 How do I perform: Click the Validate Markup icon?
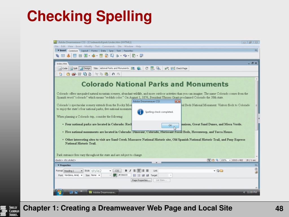click(x=167, y=68)
